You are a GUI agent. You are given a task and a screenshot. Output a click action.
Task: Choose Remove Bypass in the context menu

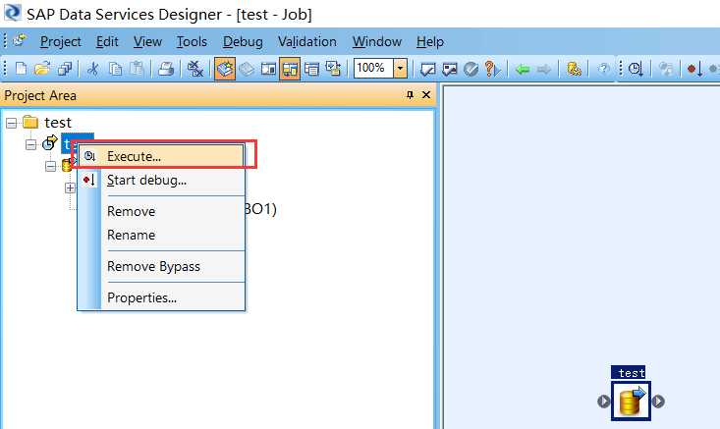(x=161, y=267)
